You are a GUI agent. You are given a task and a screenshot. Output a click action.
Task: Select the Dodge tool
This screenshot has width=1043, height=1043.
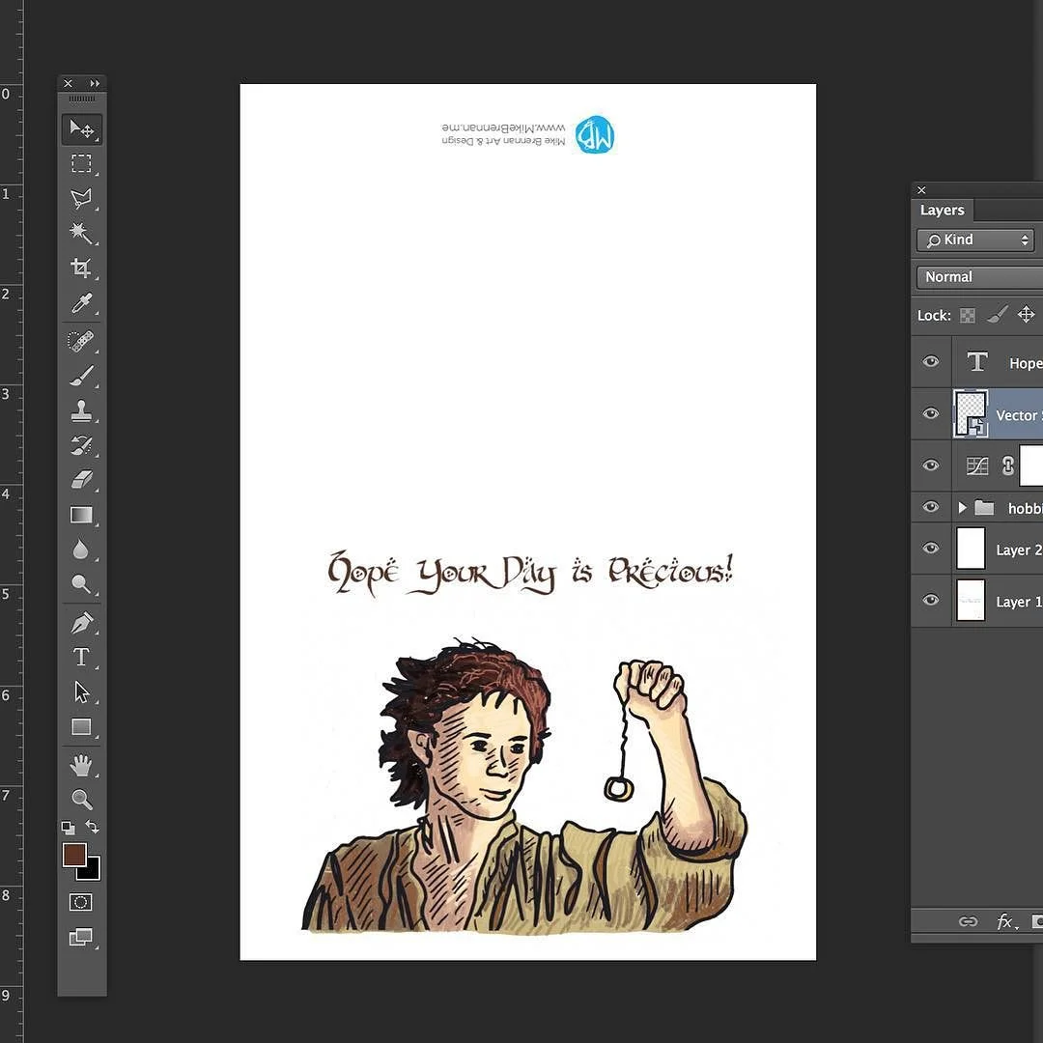click(x=82, y=584)
